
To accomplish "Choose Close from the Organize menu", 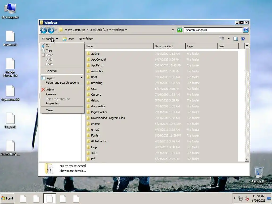I will pos(62,110).
